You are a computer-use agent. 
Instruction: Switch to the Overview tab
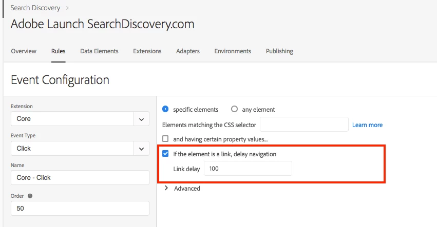[x=24, y=51]
